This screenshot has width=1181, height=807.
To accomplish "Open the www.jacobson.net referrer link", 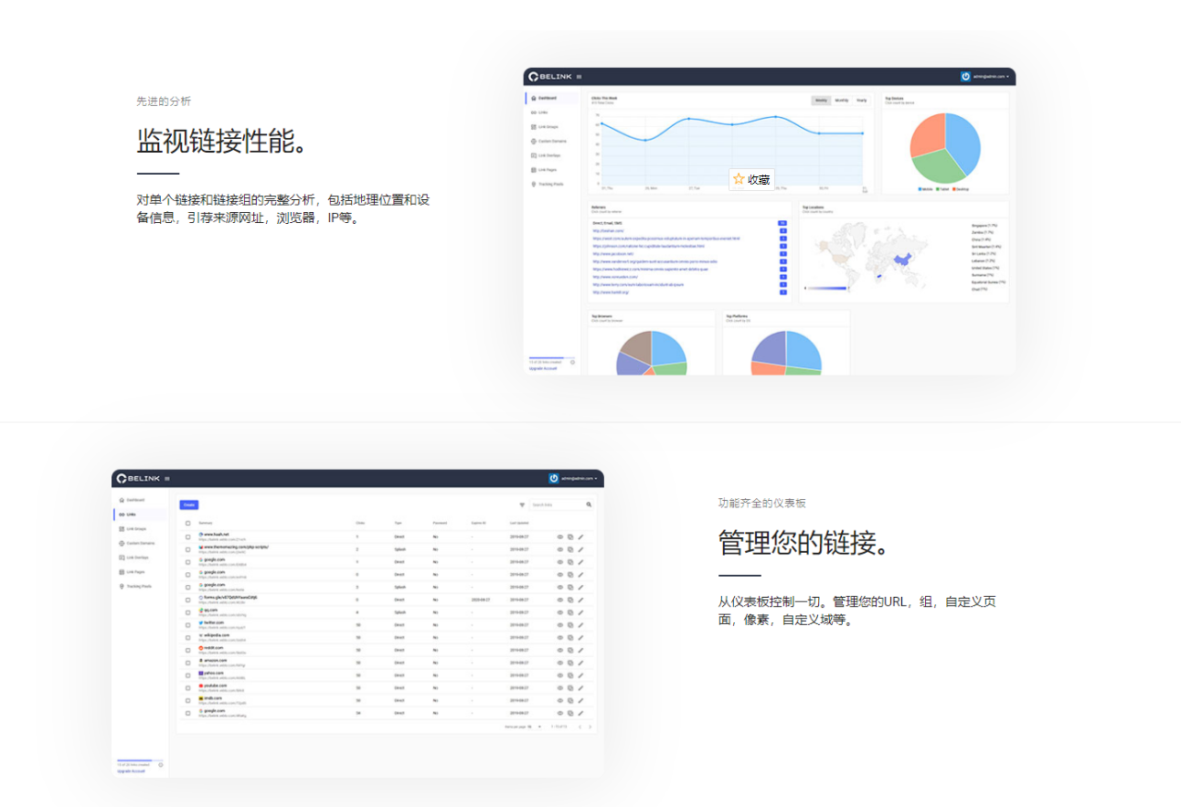I will [612, 254].
